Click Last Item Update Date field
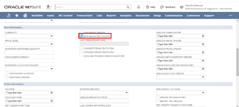The width and height of the screenshot is (239, 107). tap(104, 44)
